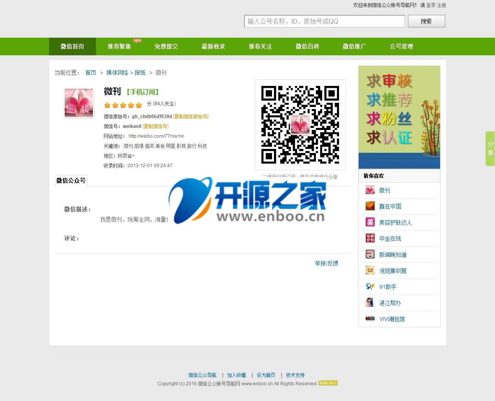Click the 湛江帮办 icon in the sidebar
This screenshot has height=401, width=495.
370,303
